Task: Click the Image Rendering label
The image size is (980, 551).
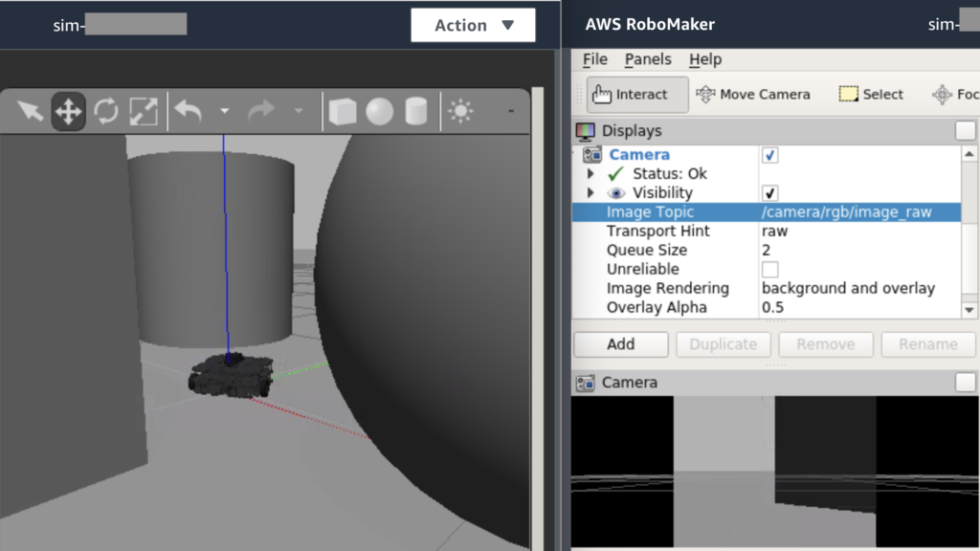Action: 667,289
